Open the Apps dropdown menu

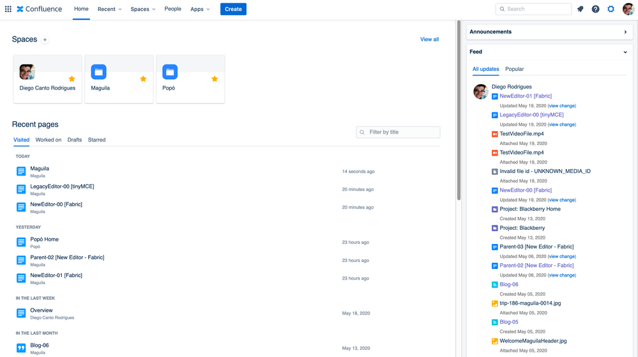[200, 9]
